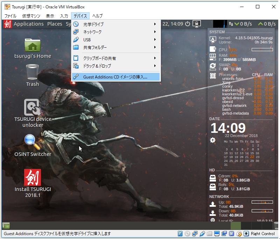Click the blue folder icon beside 共有フォルダー

(x=76, y=47)
